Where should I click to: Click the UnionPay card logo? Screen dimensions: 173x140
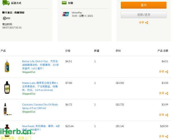pyautogui.click(x=66, y=14)
